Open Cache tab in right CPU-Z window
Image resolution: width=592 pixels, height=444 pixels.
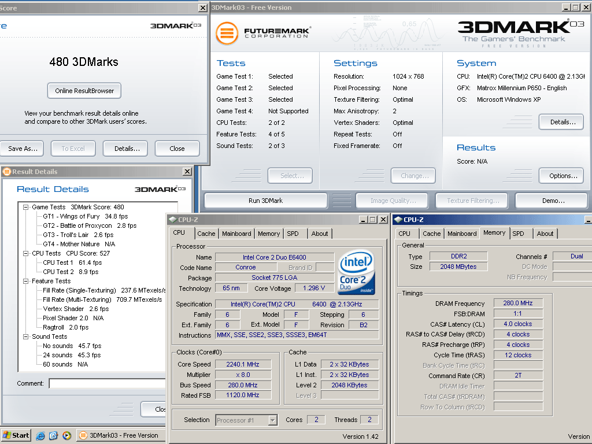click(431, 234)
